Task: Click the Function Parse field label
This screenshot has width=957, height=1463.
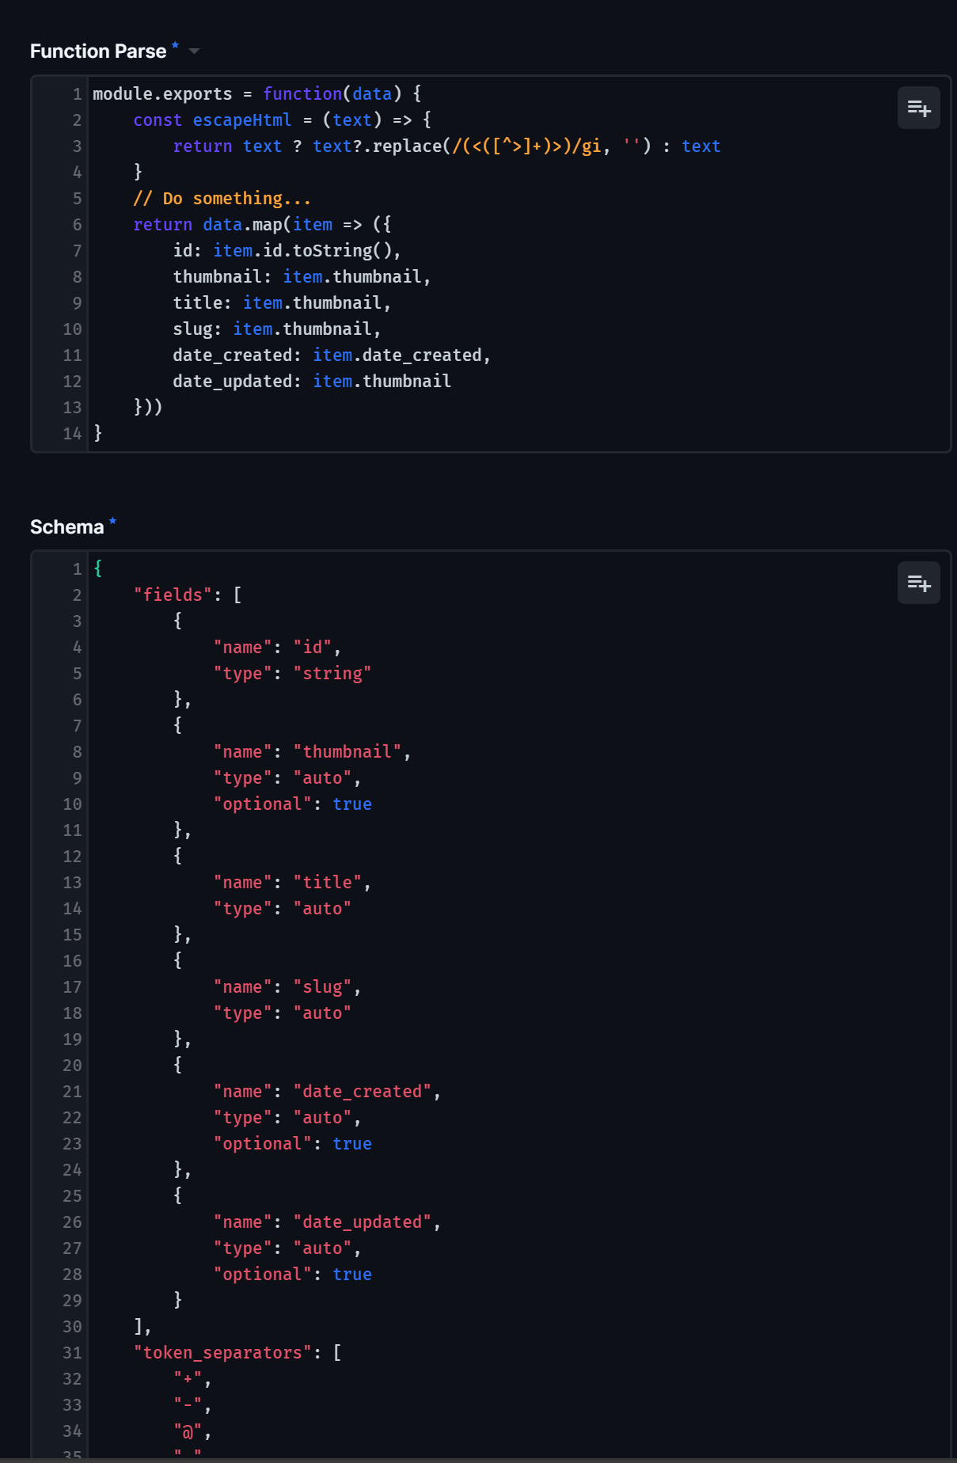Action: [x=97, y=51]
